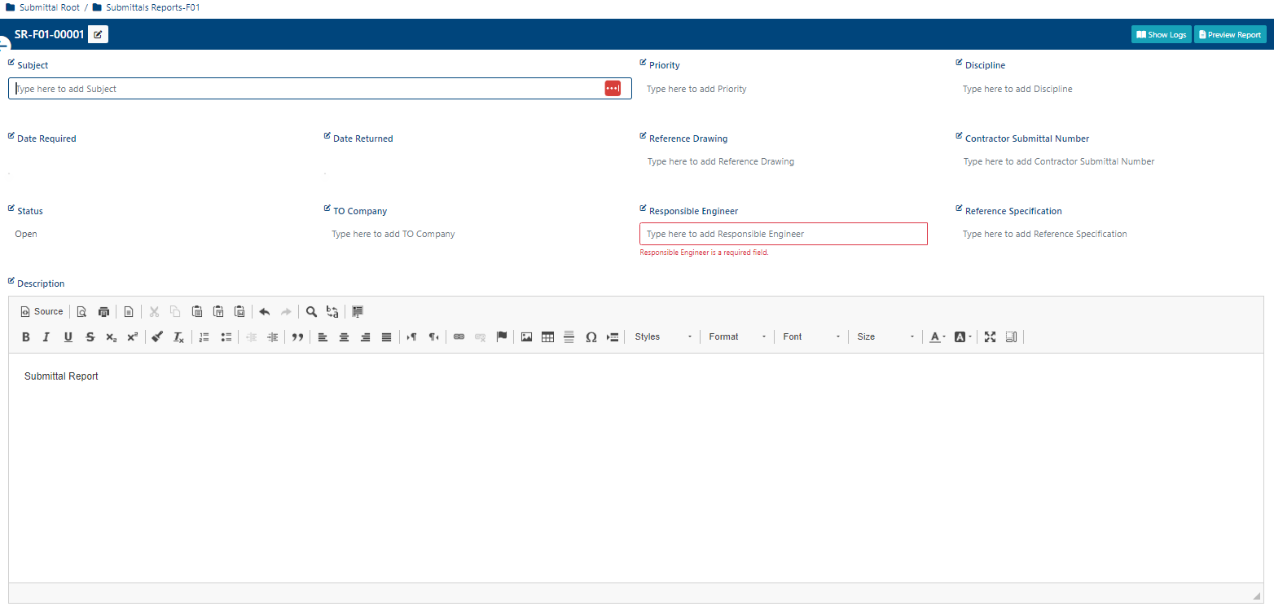The width and height of the screenshot is (1274, 611).
Task: Click the Select All icon
Action: coord(358,311)
